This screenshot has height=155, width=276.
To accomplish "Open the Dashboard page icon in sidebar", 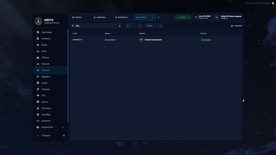I will [x=38, y=32].
